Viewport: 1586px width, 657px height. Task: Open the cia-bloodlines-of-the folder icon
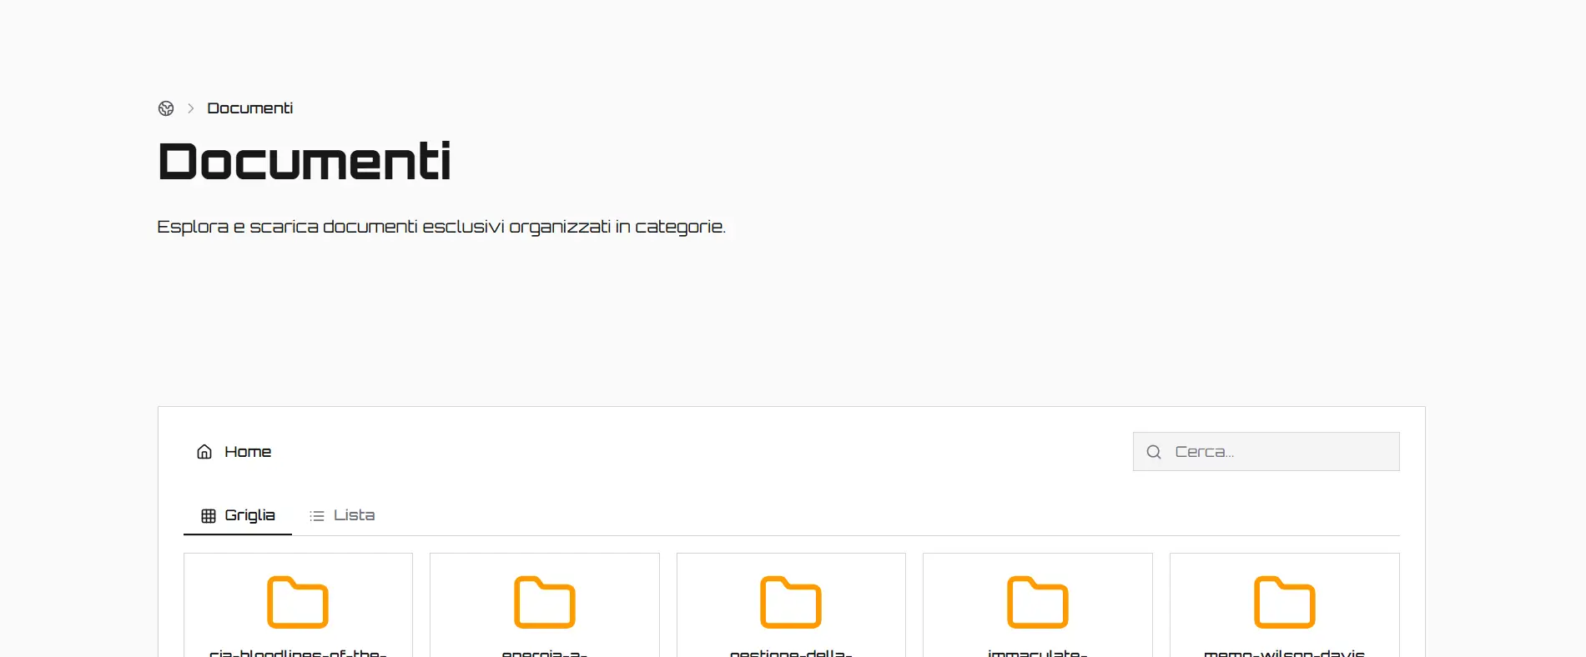point(298,602)
